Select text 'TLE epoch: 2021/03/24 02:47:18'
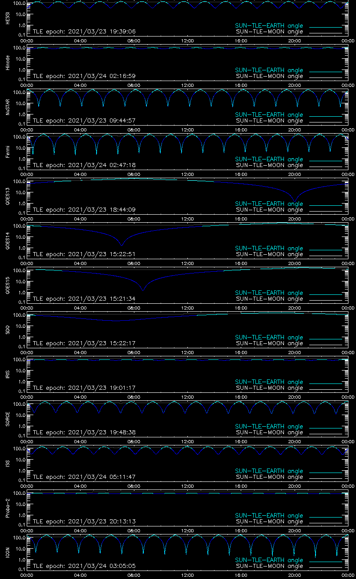Viewport: 356px width, 579px height. pos(84,165)
